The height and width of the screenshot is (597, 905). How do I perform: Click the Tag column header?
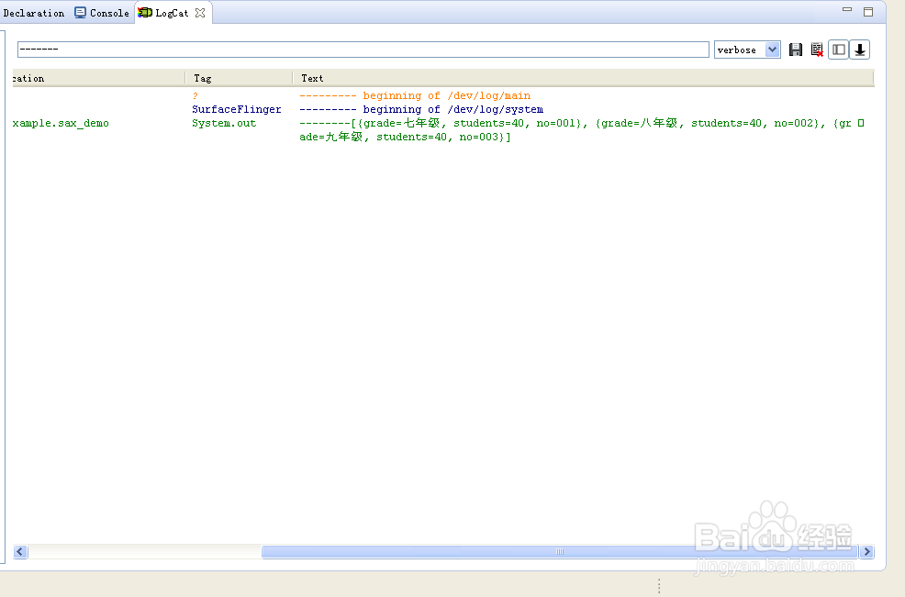(x=239, y=78)
